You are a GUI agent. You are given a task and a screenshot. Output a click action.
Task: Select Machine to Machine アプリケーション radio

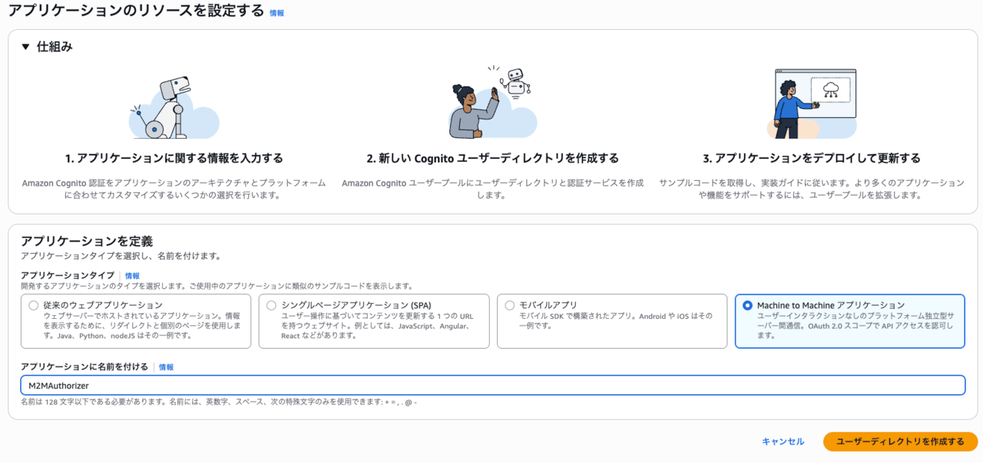747,305
